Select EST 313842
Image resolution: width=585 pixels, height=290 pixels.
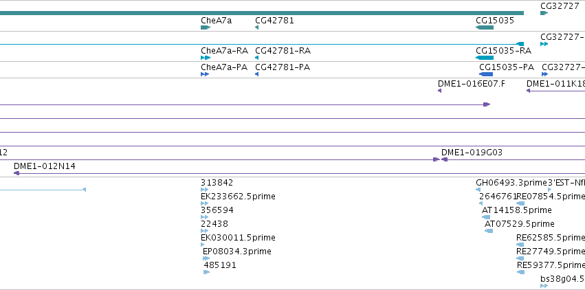click(204, 190)
